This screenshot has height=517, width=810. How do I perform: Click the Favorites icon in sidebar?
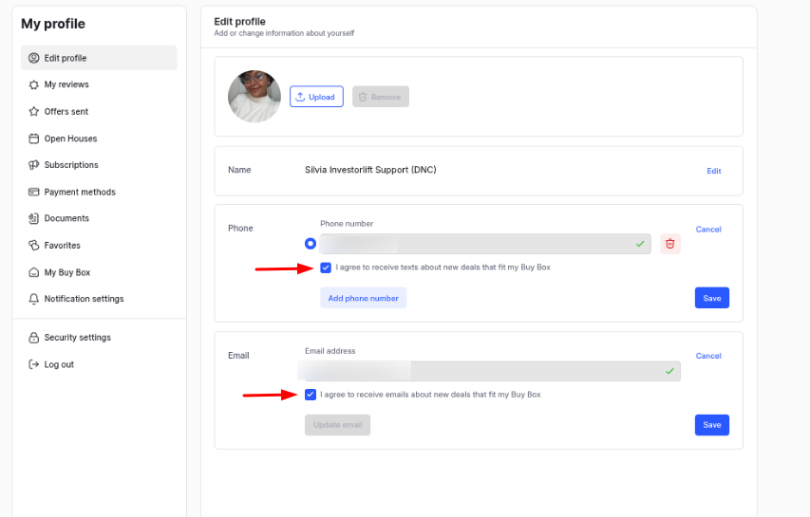click(33, 245)
